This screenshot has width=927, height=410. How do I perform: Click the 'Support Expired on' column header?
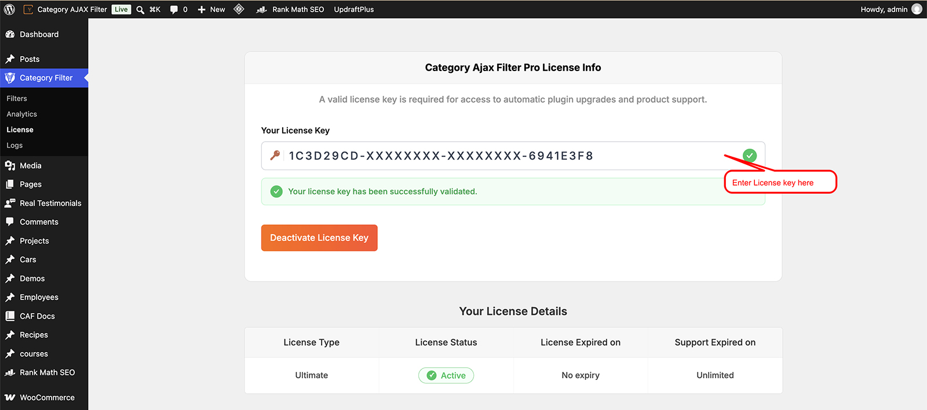715,342
